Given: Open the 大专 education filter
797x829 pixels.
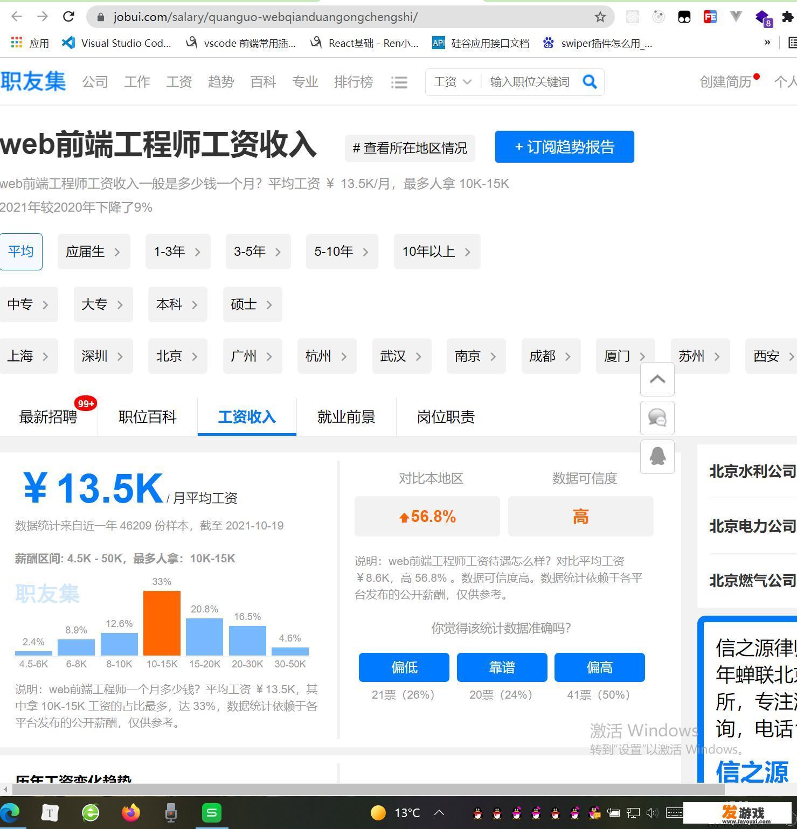Looking at the screenshot, I should point(103,304).
